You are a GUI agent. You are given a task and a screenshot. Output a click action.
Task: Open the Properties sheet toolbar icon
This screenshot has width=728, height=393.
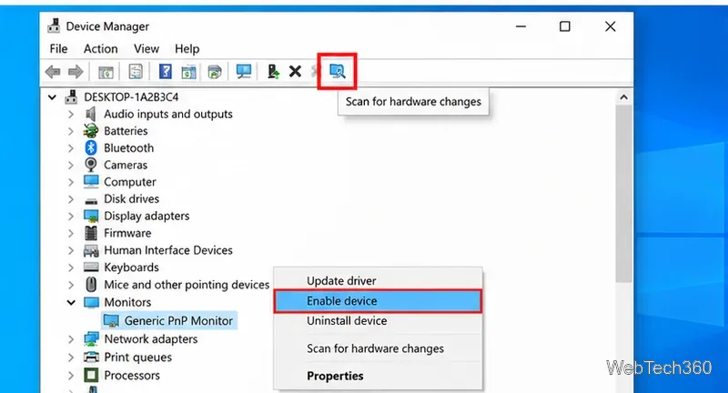(x=135, y=72)
